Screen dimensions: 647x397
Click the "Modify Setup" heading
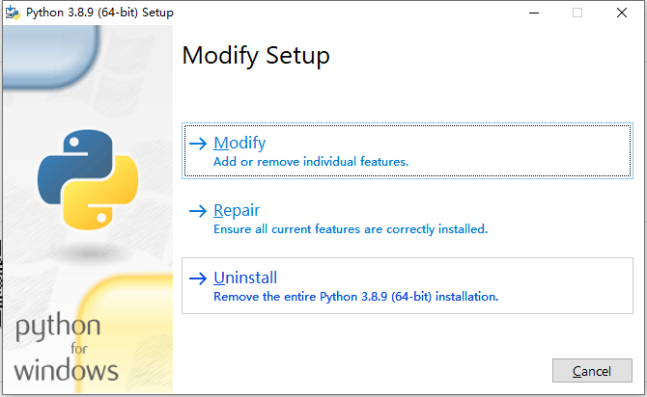click(256, 56)
